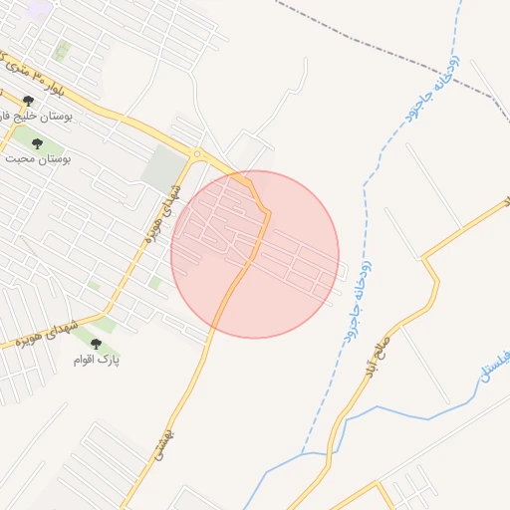
Task: Click the بوستان محبت park label
Action: tap(38, 159)
